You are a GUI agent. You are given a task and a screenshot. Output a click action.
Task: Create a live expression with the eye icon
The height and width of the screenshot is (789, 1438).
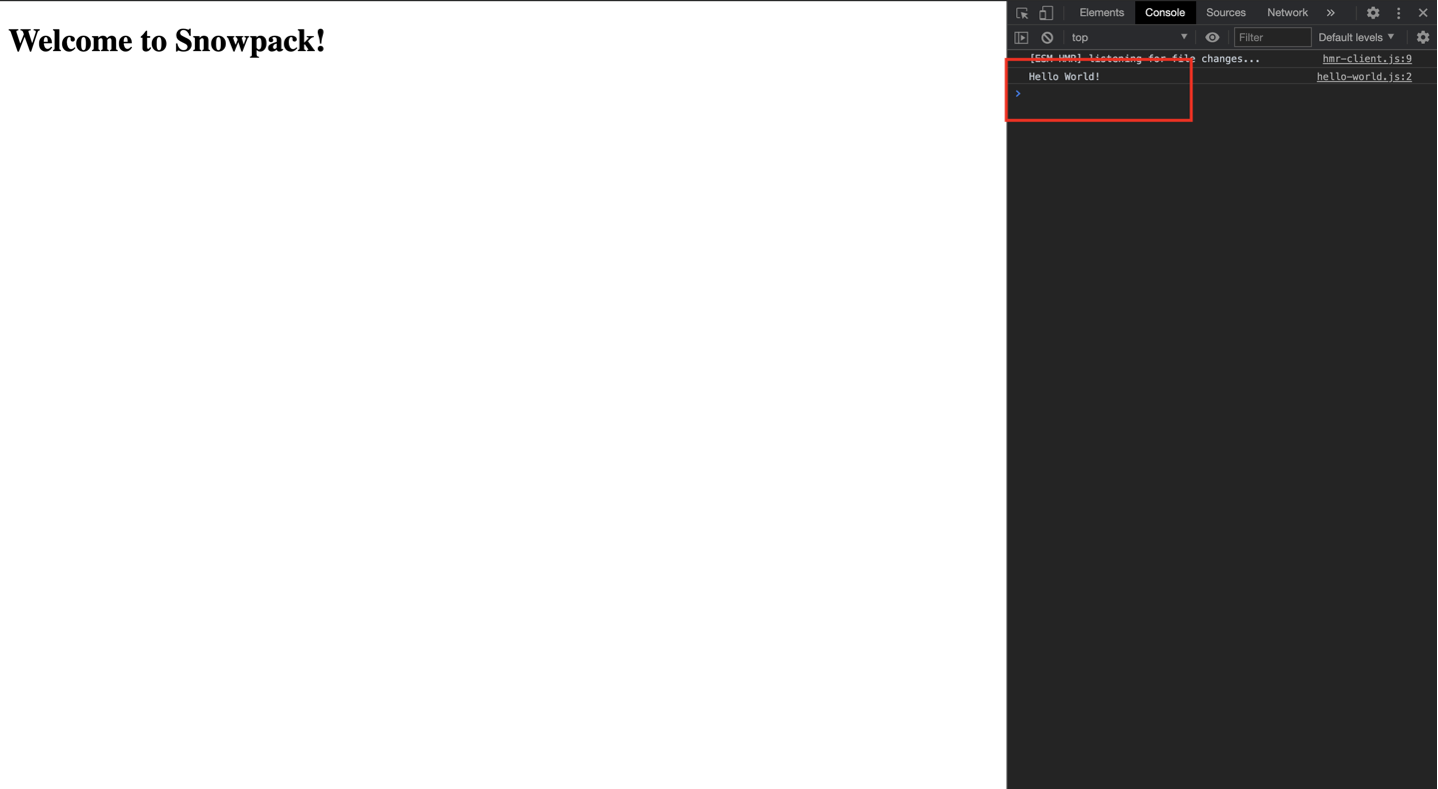pyautogui.click(x=1212, y=38)
